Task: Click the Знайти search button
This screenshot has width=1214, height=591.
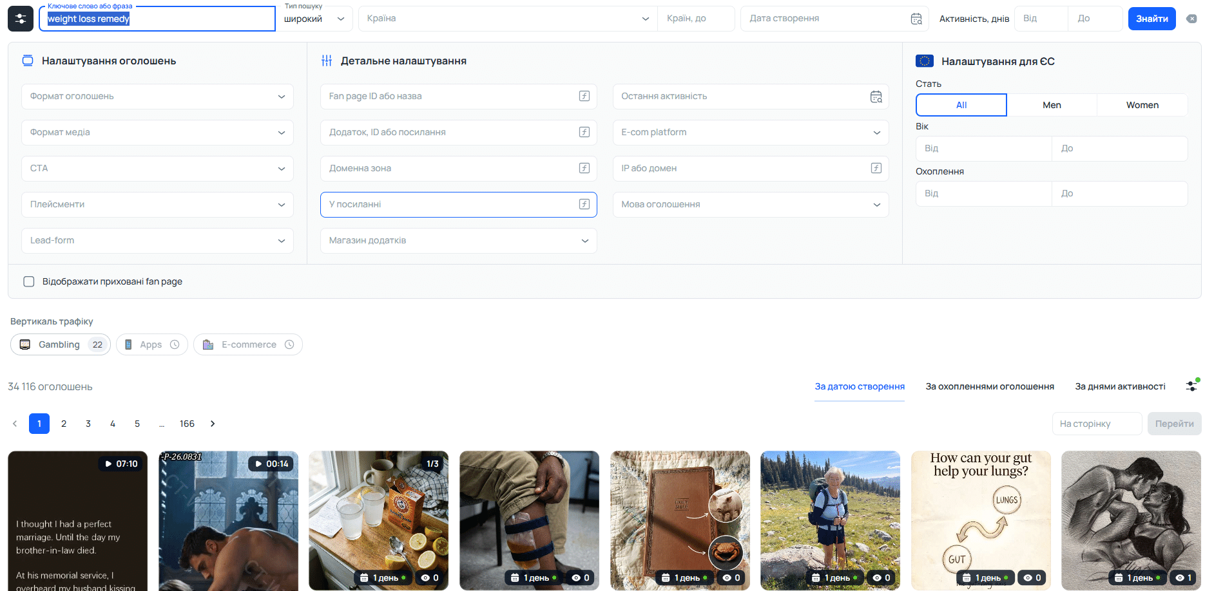Action: click(1151, 19)
